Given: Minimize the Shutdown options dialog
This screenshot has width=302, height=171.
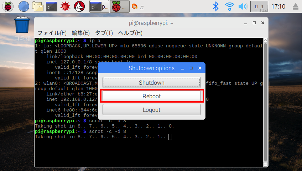Looking at the screenshot, I should pyautogui.click(x=183, y=68).
